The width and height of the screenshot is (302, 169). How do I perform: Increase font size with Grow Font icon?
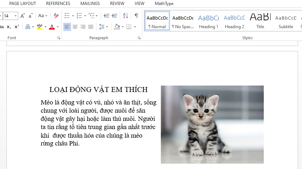pos(23,16)
